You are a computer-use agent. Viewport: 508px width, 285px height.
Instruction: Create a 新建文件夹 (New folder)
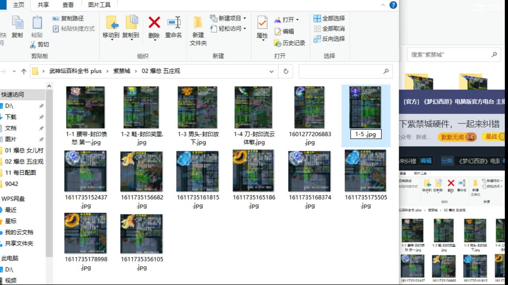pyautogui.click(x=198, y=31)
